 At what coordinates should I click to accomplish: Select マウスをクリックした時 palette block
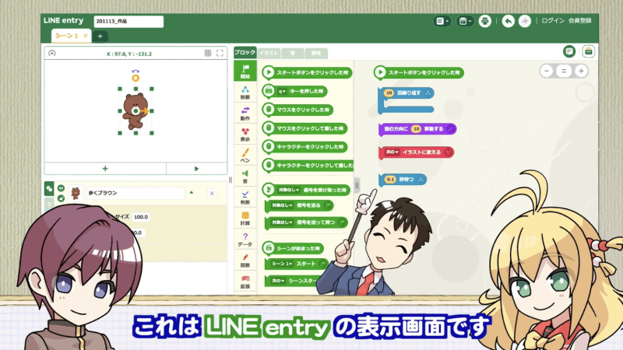297,110
